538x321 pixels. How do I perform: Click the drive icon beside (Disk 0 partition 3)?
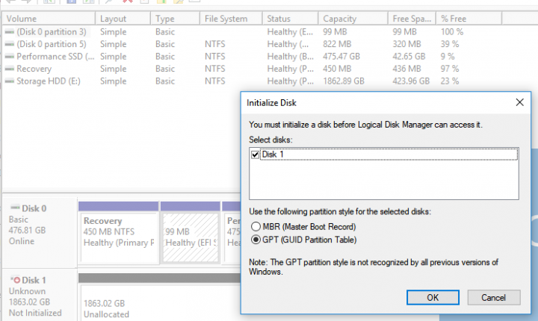[x=10, y=32]
